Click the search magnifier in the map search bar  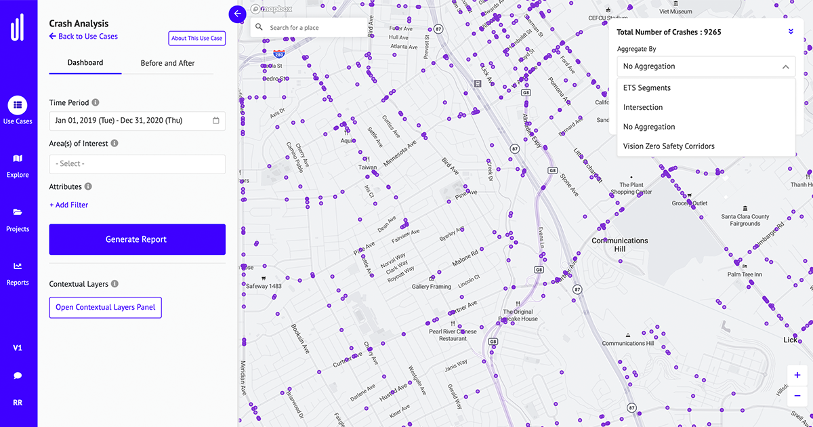click(259, 27)
